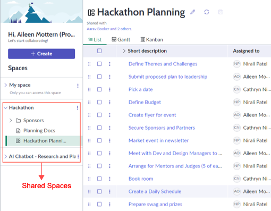Expand AI Chatbot - Research space
The height and width of the screenshot is (211, 271).
pyautogui.click(x=6, y=157)
